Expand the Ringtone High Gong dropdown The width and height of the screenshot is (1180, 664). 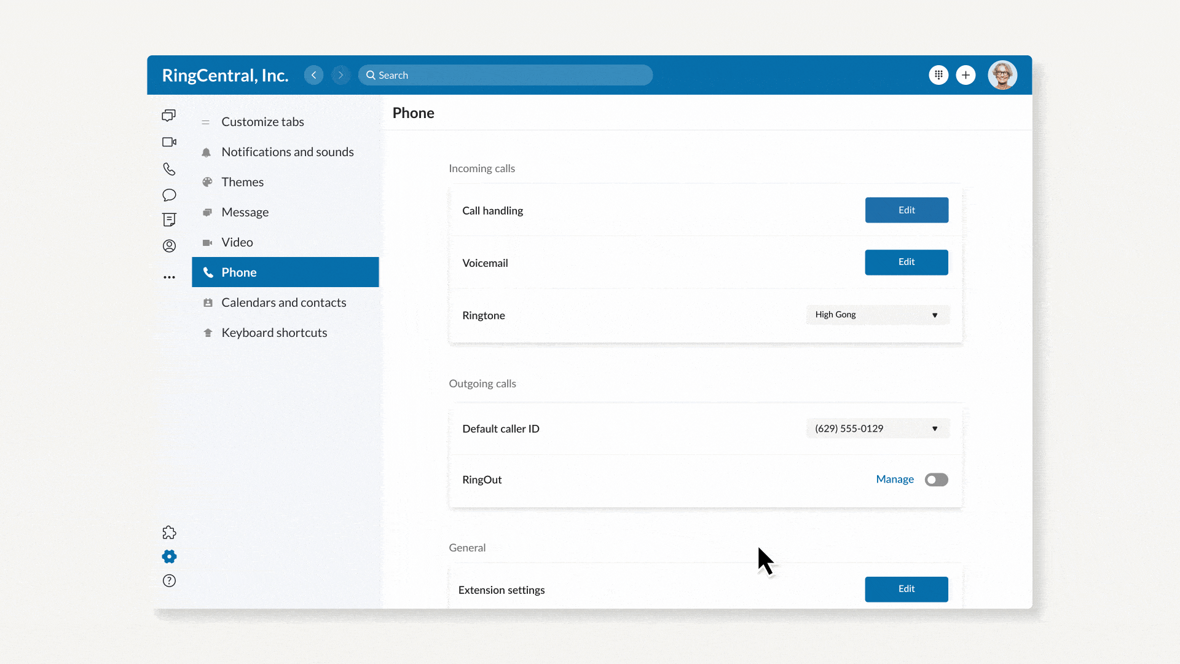point(878,315)
